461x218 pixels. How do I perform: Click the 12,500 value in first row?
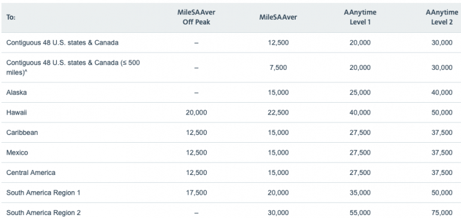(x=278, y=42)
